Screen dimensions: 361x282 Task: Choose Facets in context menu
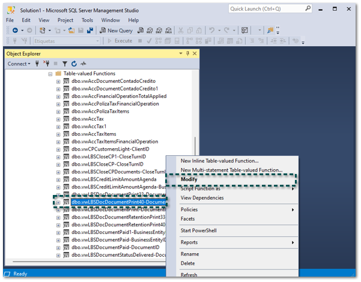(x=232, y=219)
